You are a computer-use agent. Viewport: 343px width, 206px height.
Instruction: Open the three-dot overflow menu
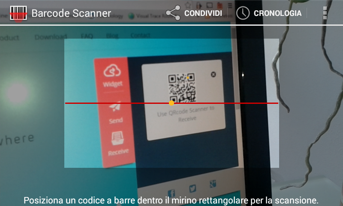325,13
